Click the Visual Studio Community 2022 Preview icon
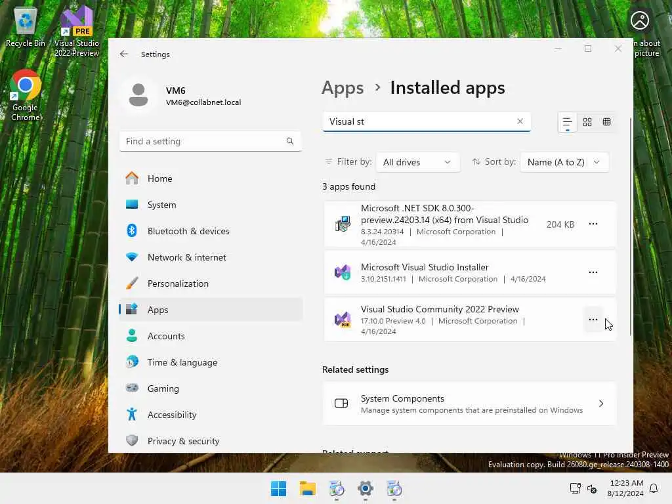 [343, 320]
